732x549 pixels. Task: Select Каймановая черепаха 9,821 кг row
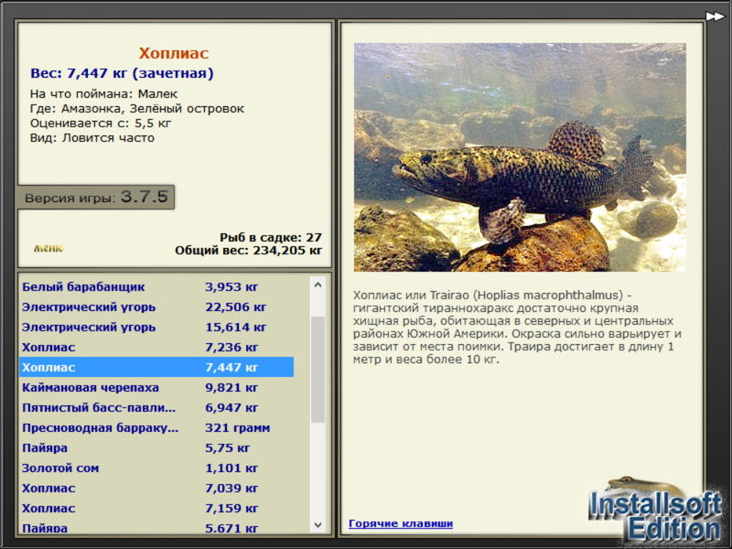(x=156, y=387)
